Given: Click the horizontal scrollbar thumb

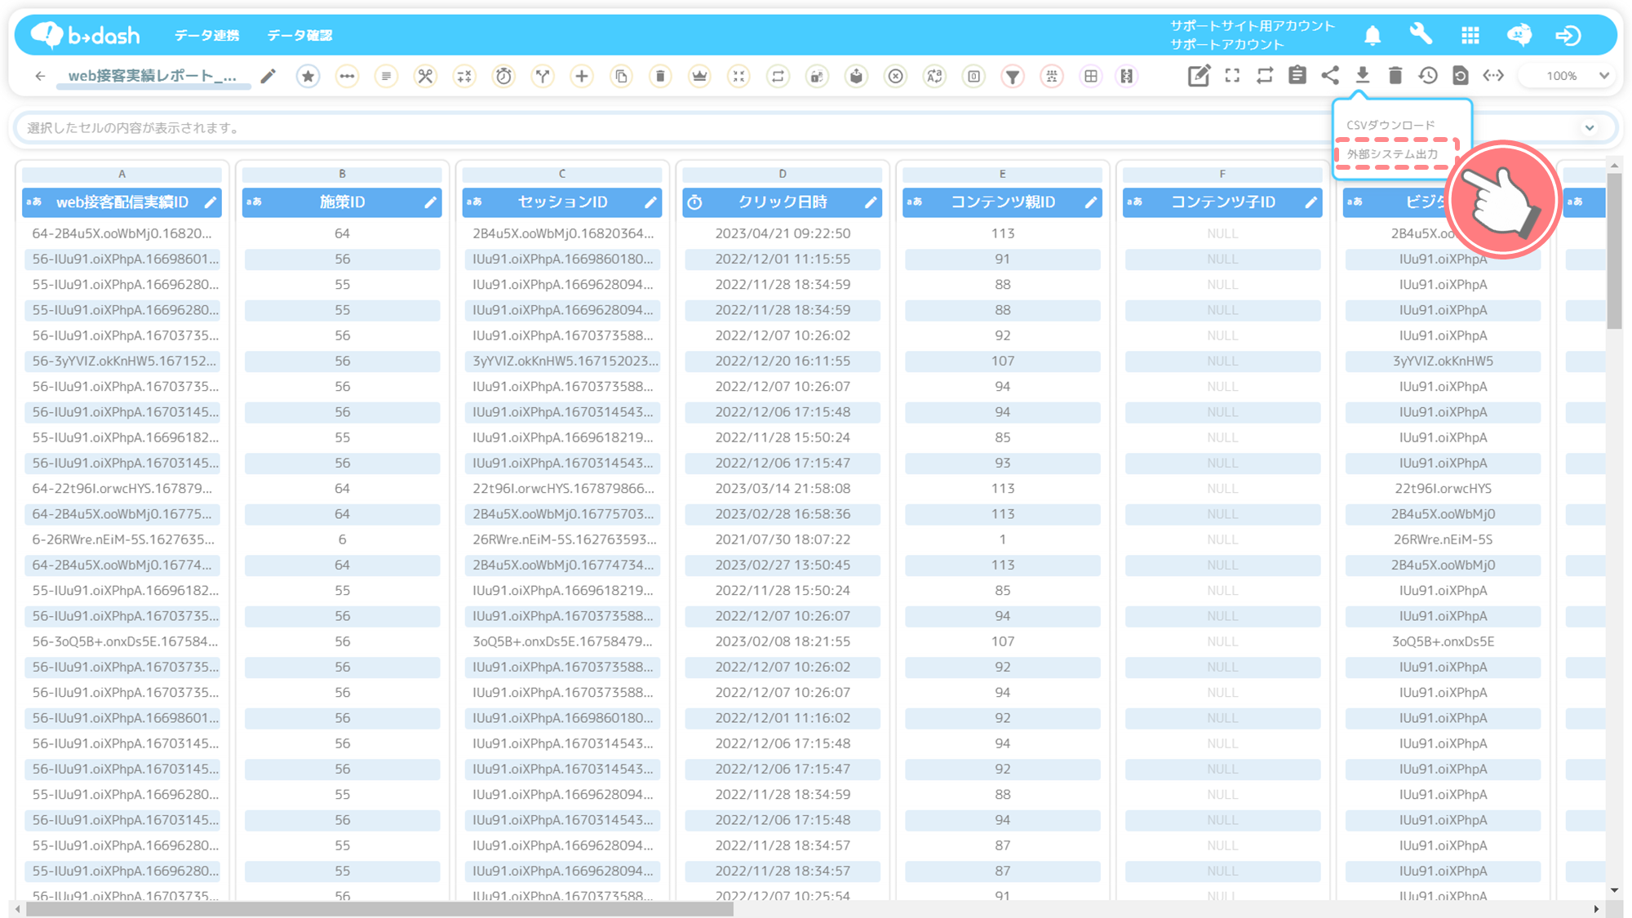Looking at the screenshot, I should coord(379,909).
